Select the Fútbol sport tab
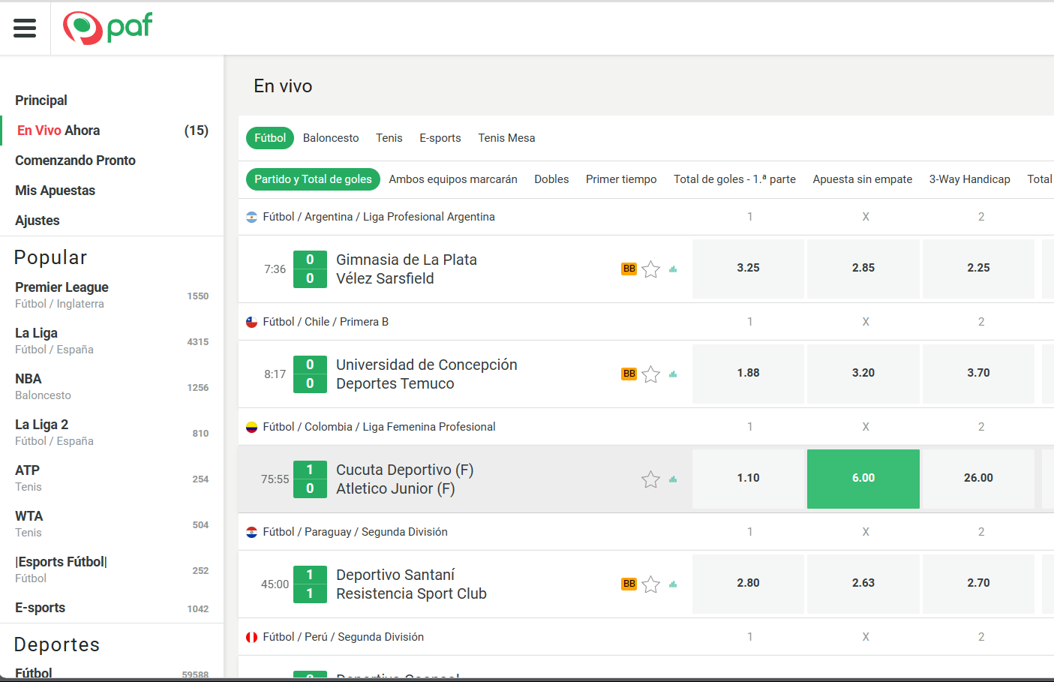This screenshot has height=682, width=1054. 270,138
